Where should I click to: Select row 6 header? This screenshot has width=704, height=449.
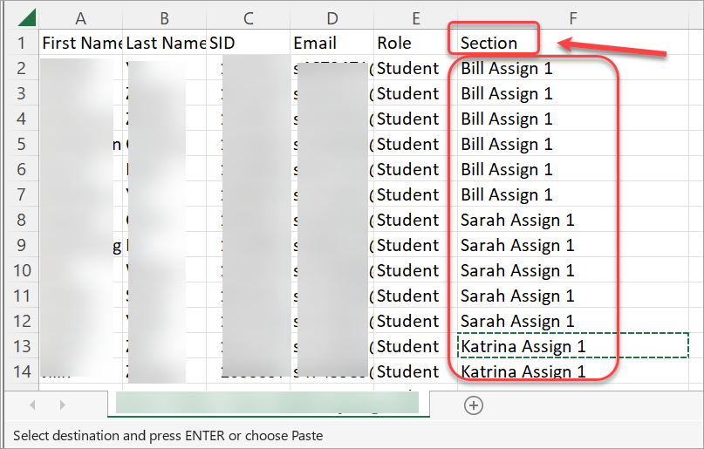pos(22,168)
